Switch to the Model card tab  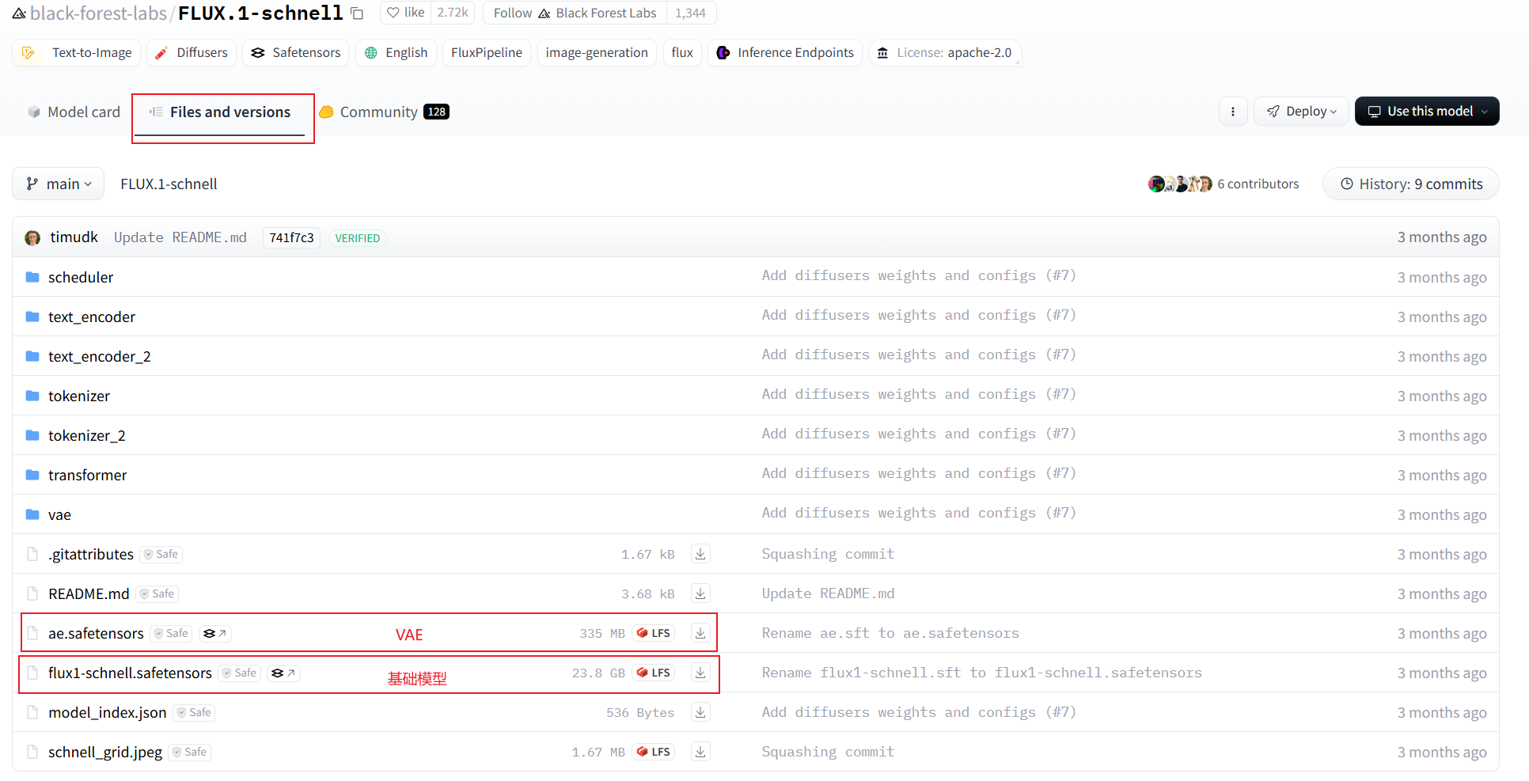click(74, 112)
